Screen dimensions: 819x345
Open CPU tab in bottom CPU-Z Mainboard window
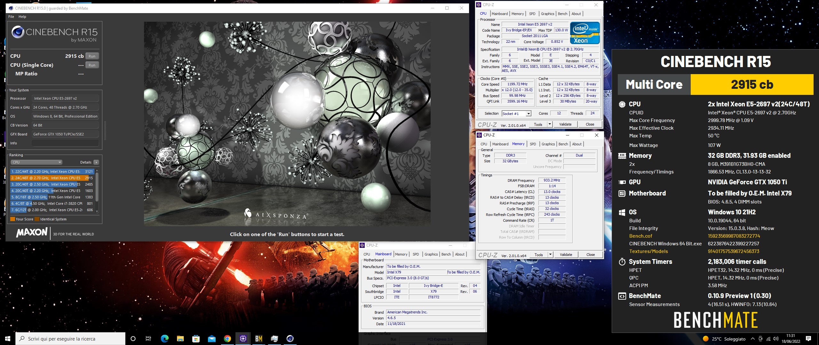367,254
